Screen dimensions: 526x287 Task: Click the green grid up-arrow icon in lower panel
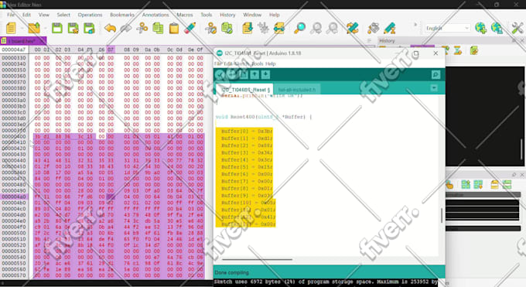(x=466, y=184)
